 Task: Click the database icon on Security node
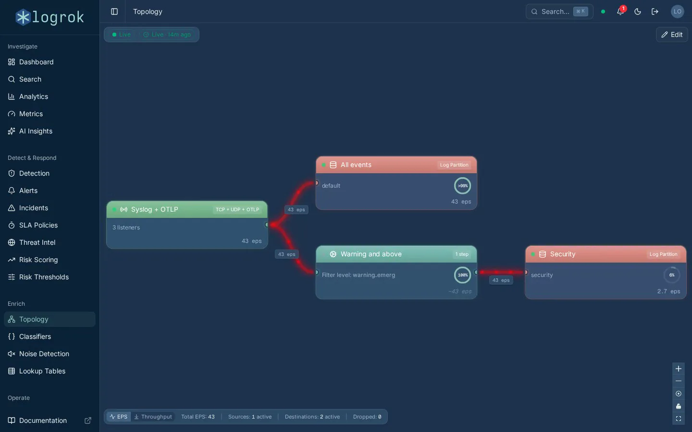click(543, 254)
